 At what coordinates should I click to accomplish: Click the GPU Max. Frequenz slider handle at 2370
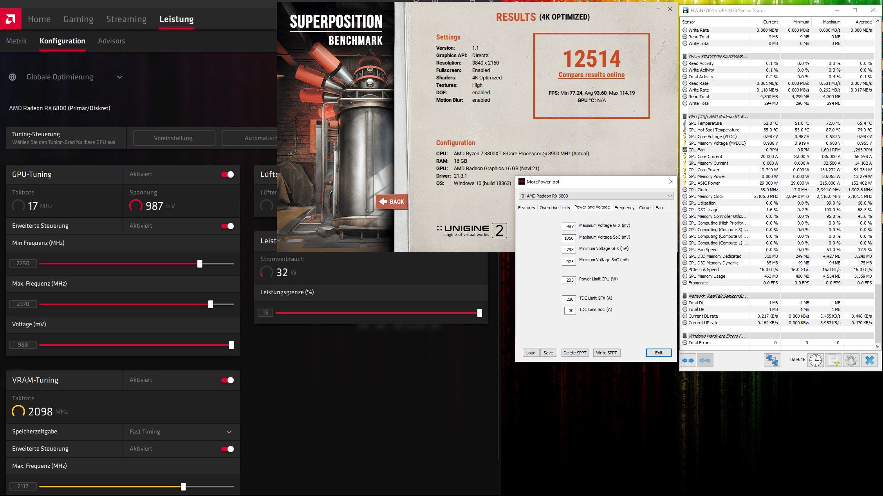pyautogui.click(x=211, y=304)
